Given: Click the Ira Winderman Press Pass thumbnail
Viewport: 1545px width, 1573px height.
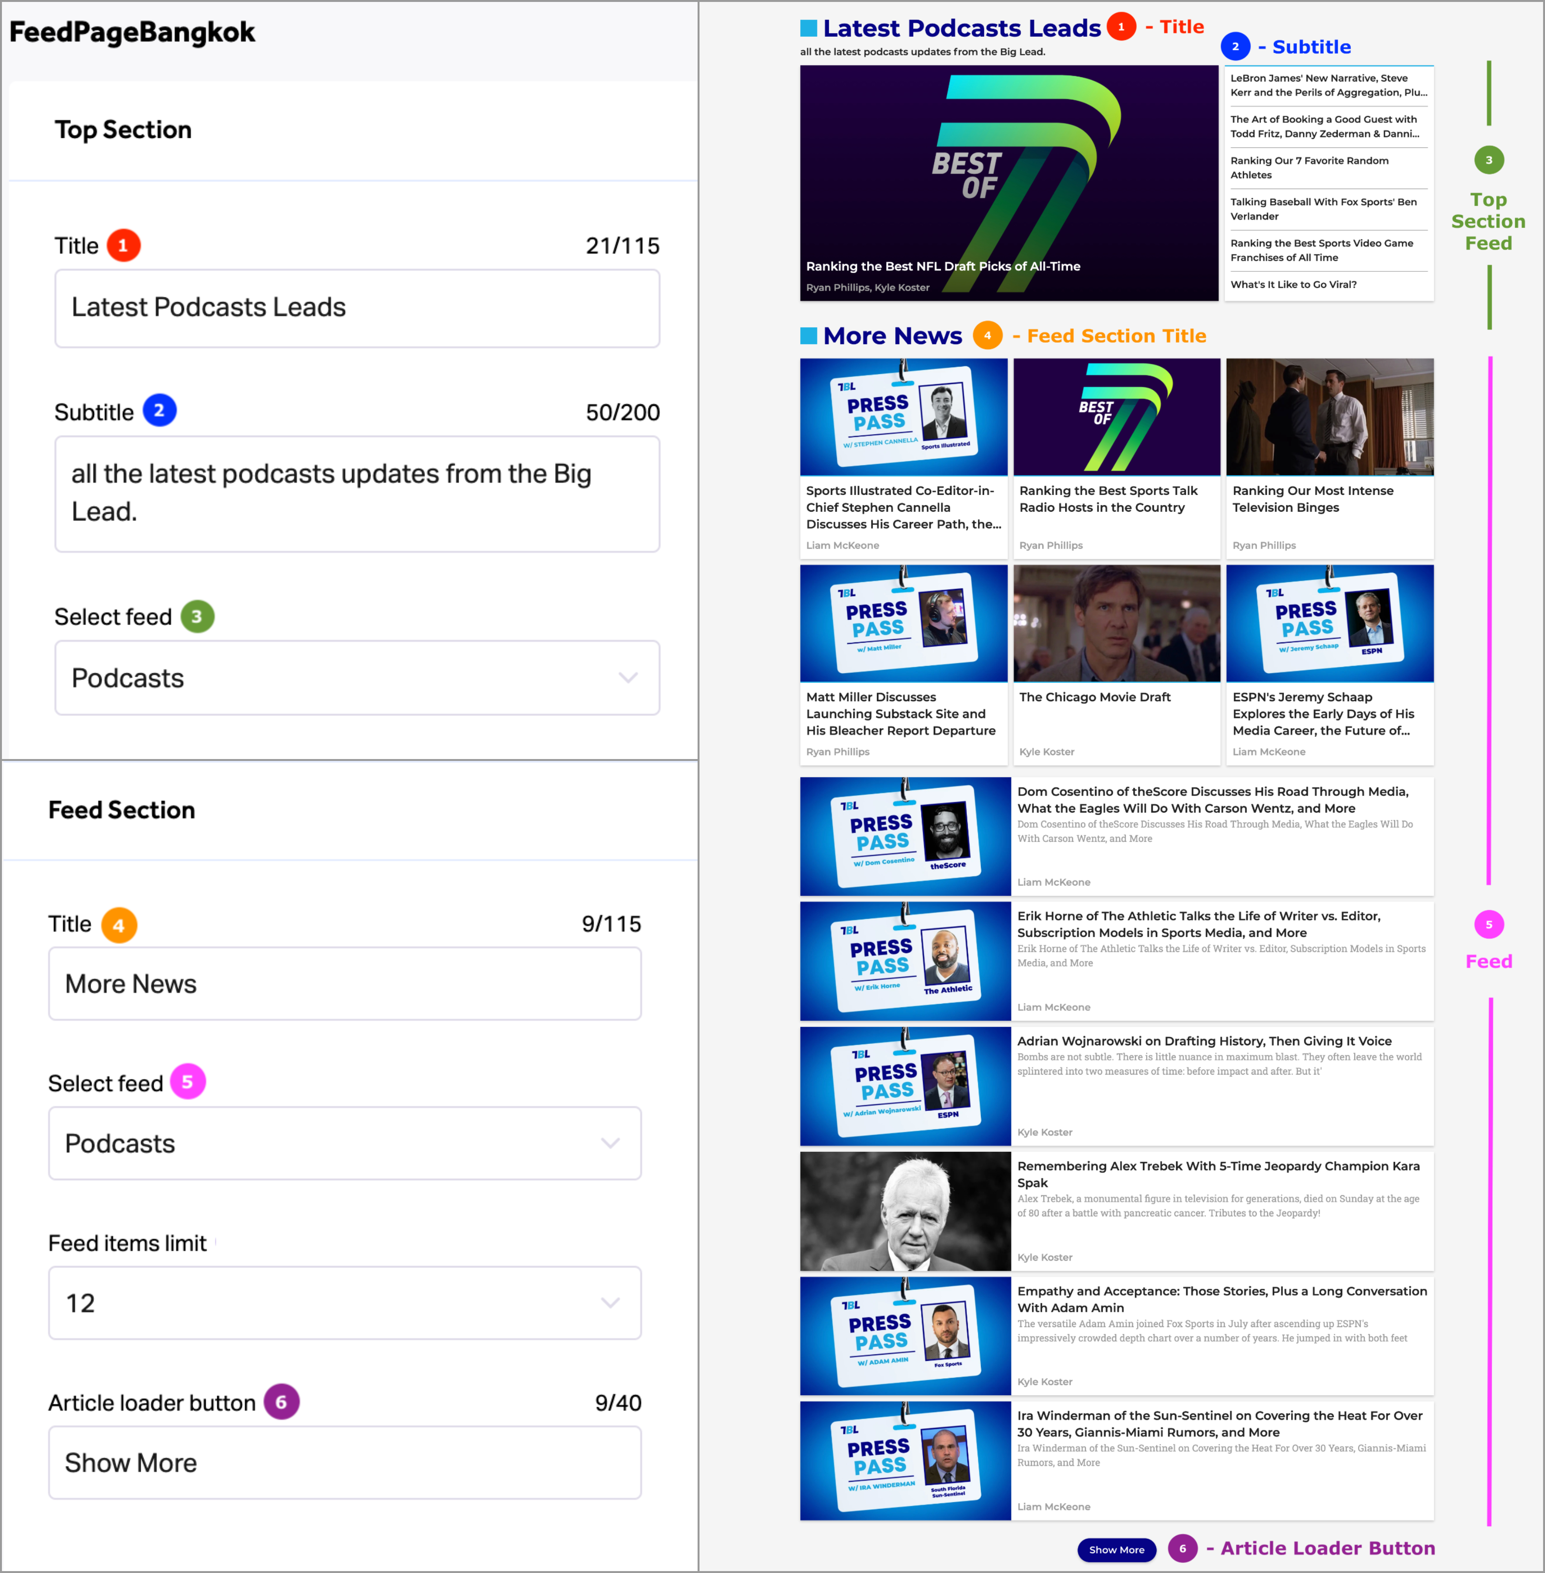Looking at the screenshot, I should point(906,1461).
